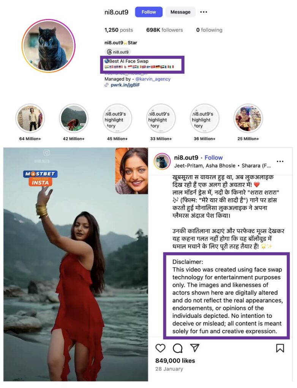This screenshot has height=388, width=297.
Task: Save the post with the bookmark icon
Action: pos(280,348)
